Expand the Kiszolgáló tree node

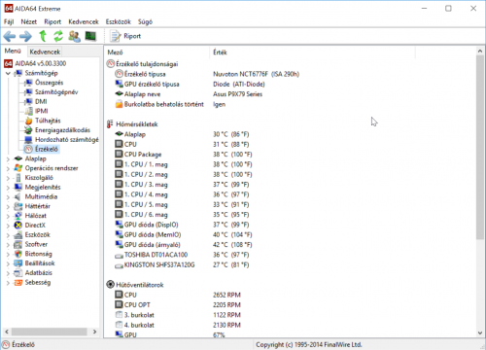pos(8,178)
